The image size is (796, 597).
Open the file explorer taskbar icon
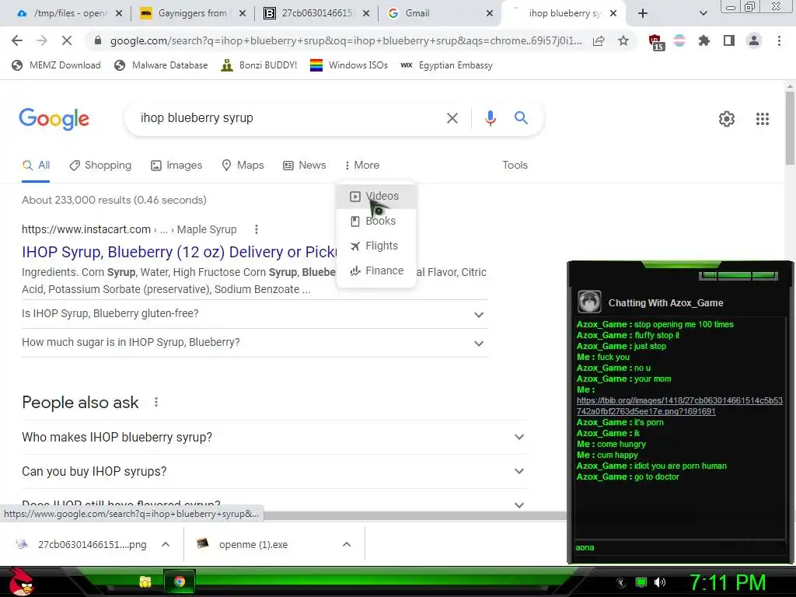coord(145,581)
